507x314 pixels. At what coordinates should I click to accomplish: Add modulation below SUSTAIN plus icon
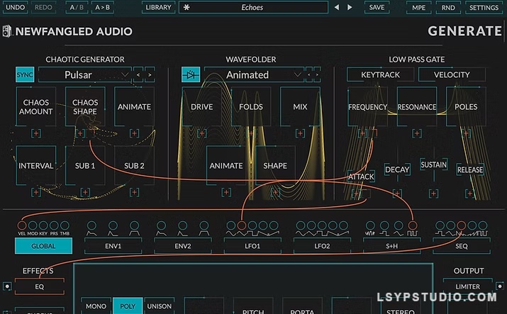tap(433, 194)
